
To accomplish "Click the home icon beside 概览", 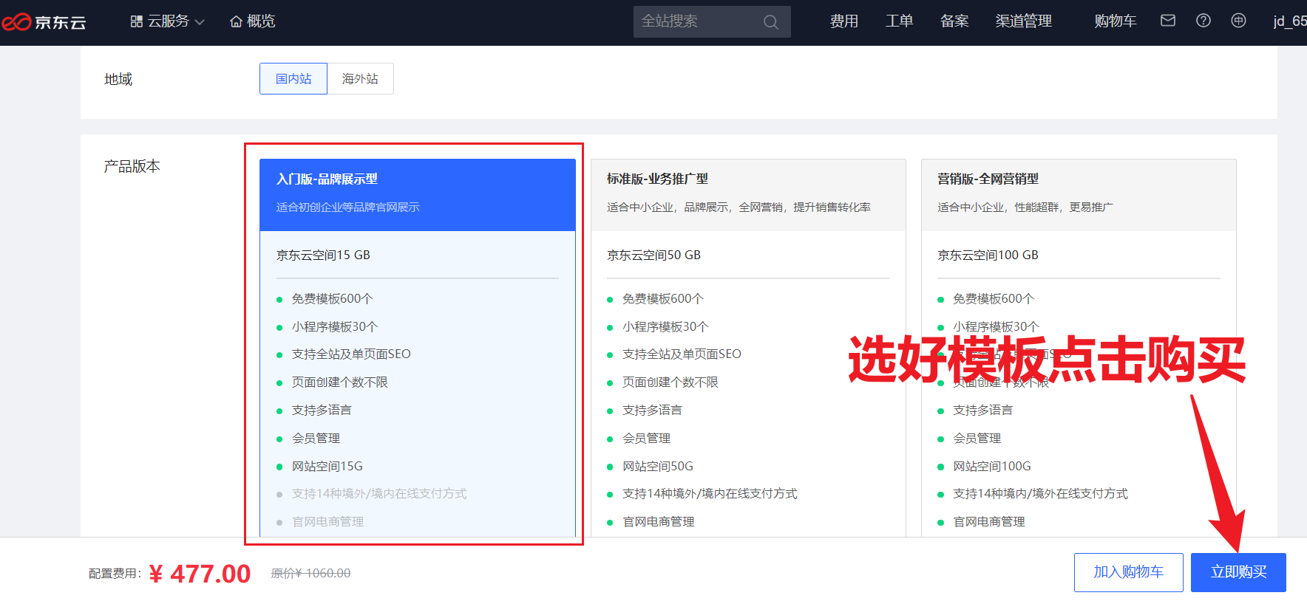I will click(237, 21).
